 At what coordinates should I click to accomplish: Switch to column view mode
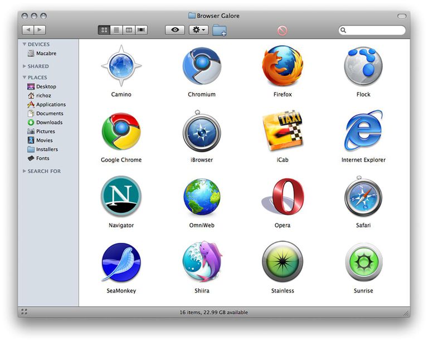[x=129, y=30]
